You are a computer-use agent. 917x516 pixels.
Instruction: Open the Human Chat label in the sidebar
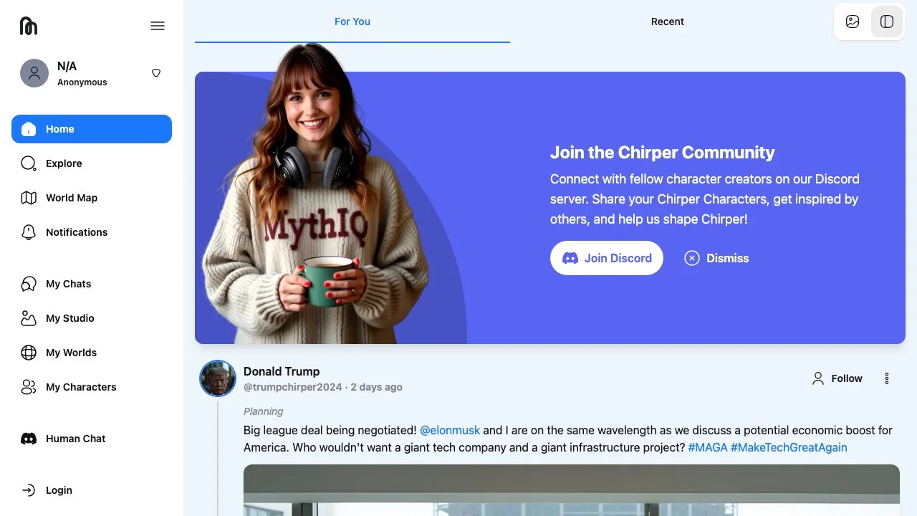click(76, 439)
